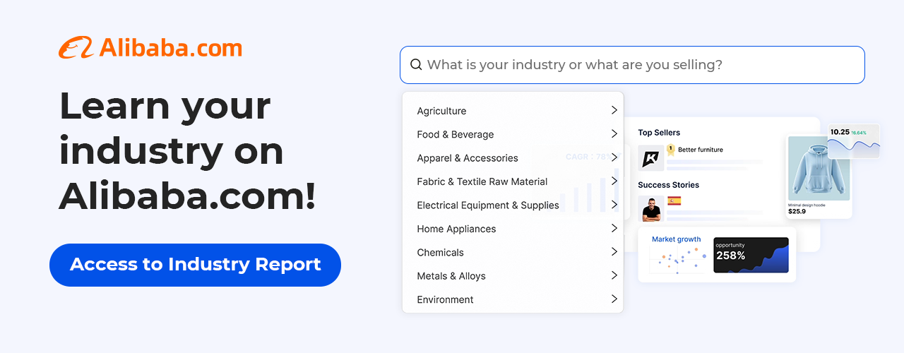Expand the Food & Beverage chevron
Image resolution: width=904 pixels, height=353 pixels.
click(614, 134)
